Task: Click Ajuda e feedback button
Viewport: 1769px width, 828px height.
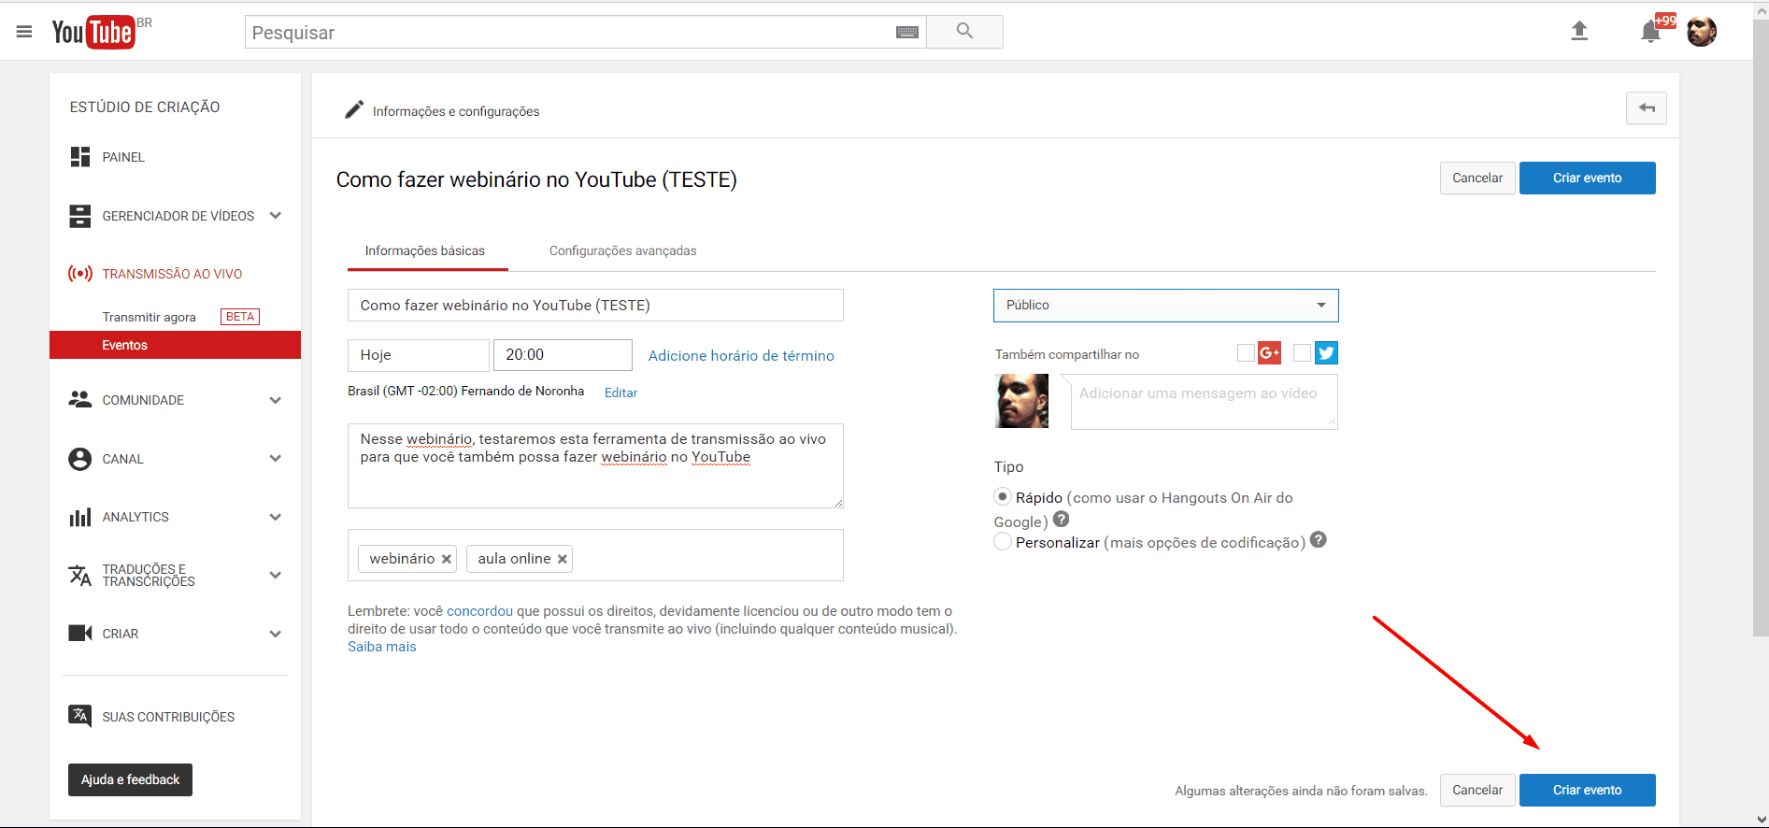Action: coord(130,779)
